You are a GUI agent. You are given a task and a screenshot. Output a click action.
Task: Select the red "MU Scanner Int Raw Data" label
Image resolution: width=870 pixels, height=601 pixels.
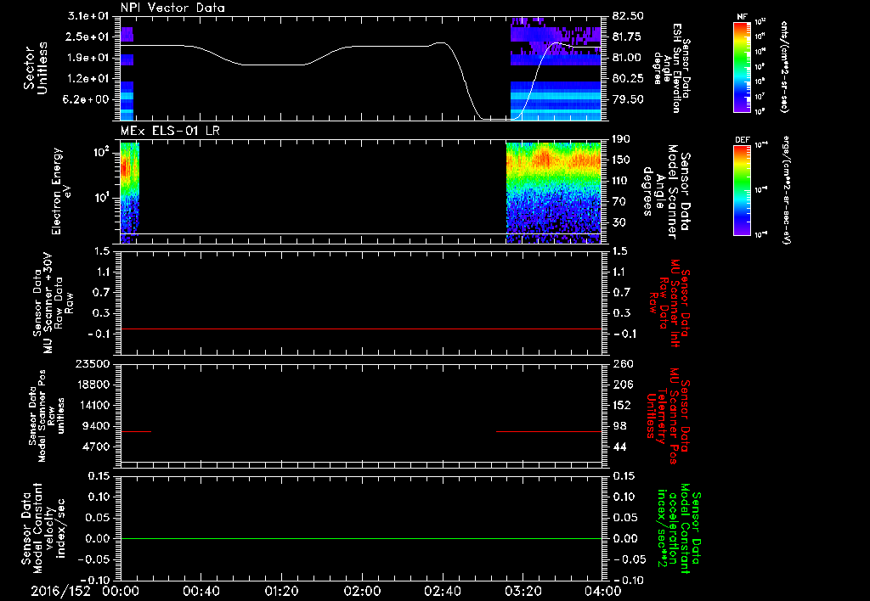[x=669, y=303]
